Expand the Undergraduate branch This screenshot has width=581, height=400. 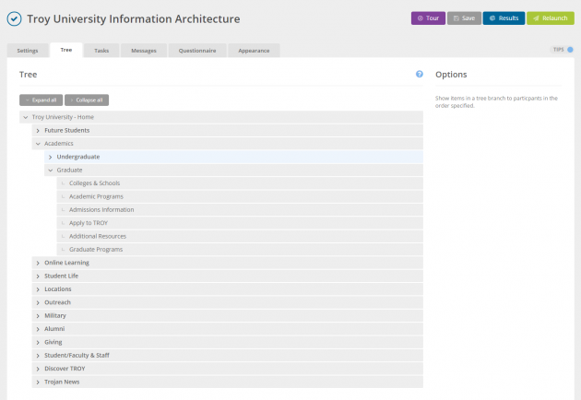pos(50,157)
